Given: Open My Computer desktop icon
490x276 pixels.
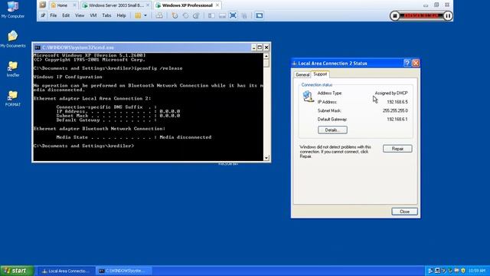Looking at the screenshot, I should click(12, 9).
